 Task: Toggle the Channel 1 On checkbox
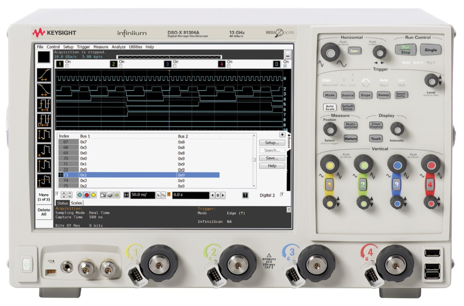66,66
